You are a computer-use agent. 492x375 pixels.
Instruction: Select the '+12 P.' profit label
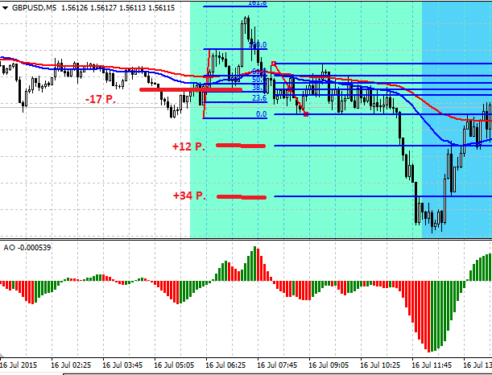188,146
